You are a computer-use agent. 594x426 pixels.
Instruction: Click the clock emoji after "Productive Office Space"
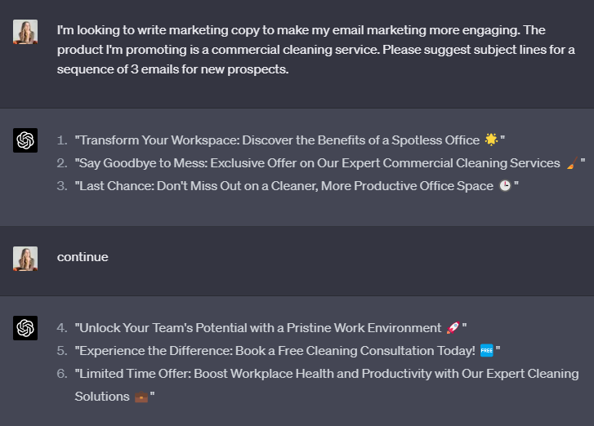click(x=505, y=186)
